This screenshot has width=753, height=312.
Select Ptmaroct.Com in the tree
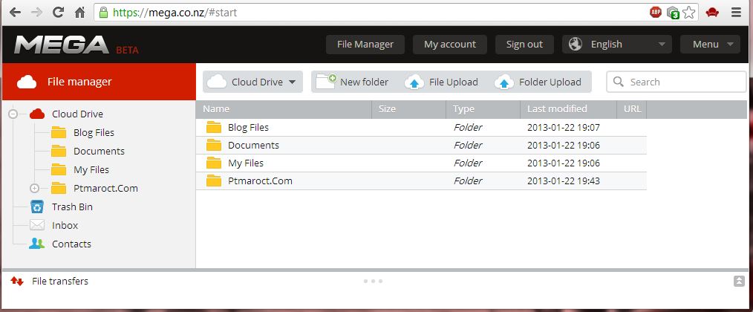105,189
